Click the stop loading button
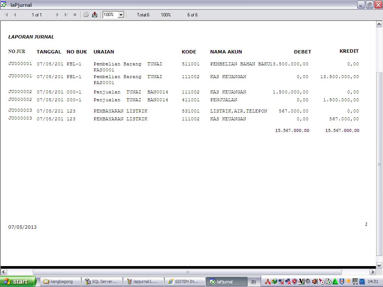 (75, 15)
